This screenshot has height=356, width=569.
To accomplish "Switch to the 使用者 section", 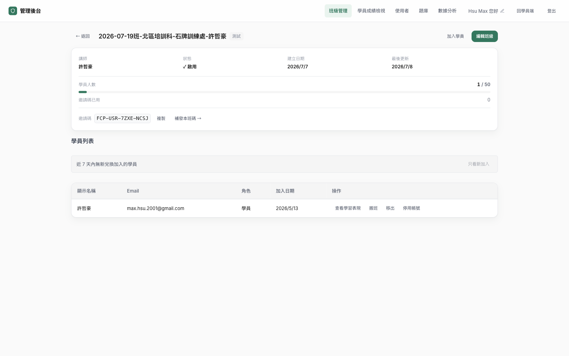I will tap(402, 11).
